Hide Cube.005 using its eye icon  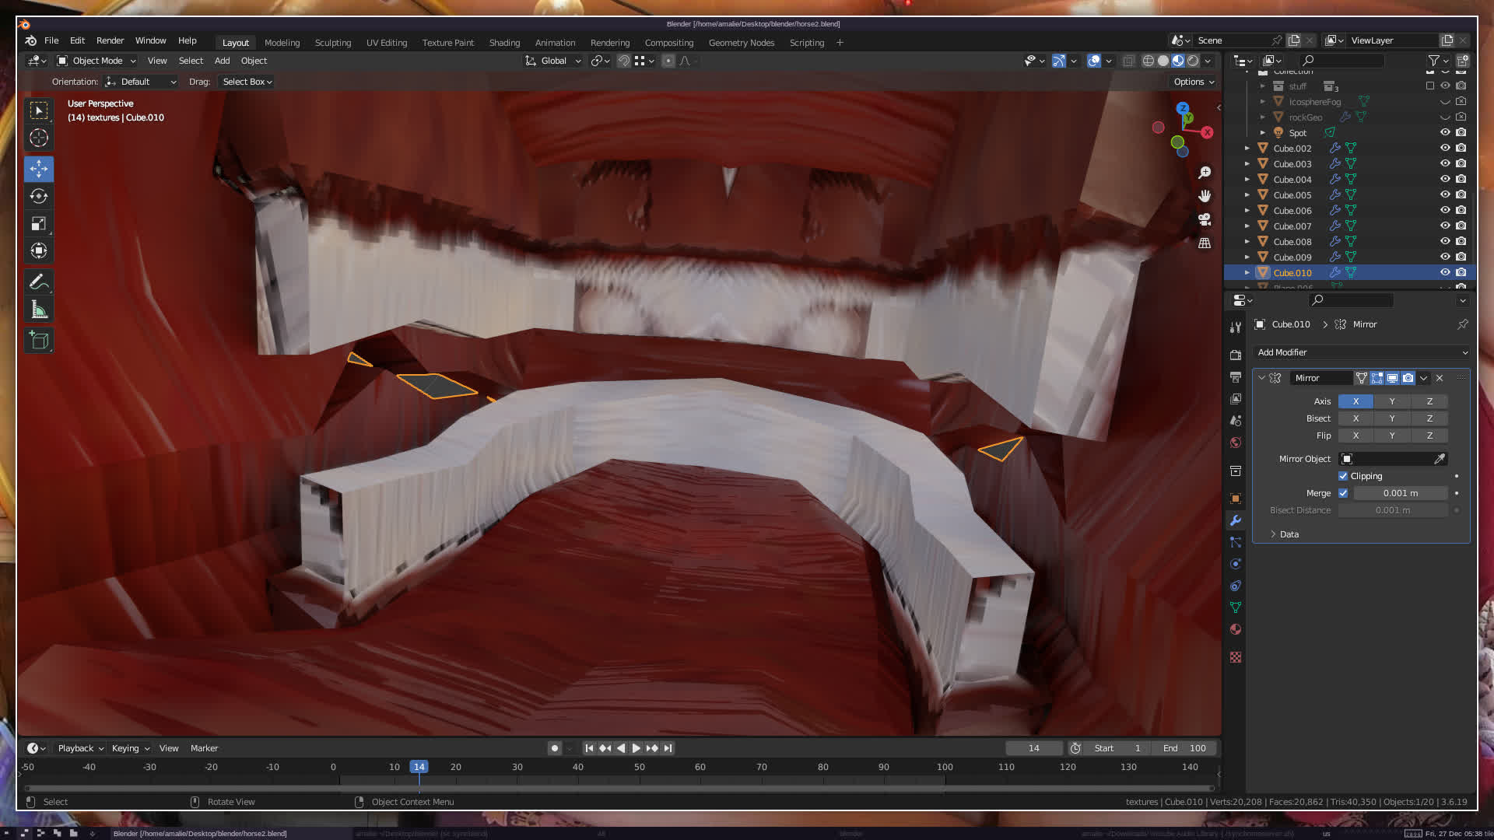(1445, 195)
